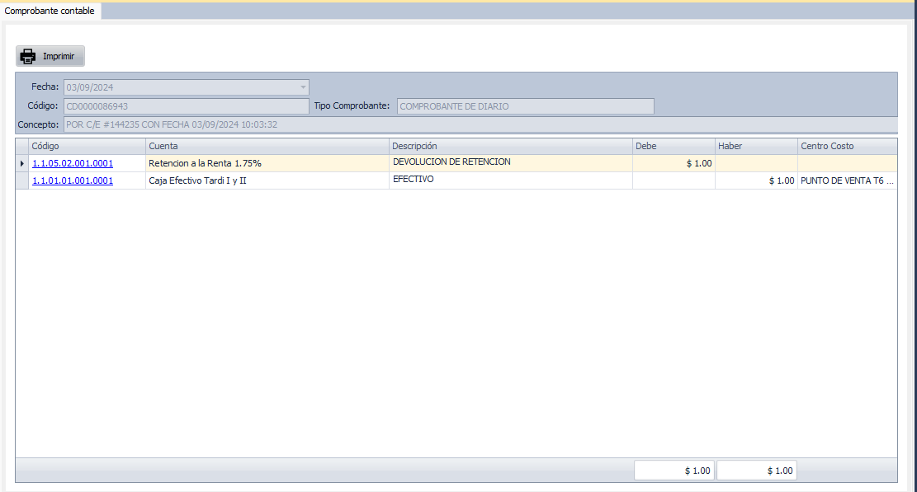This screenshot has height=492, width=917.
Task: Click the Código input field
Action: 186,106
